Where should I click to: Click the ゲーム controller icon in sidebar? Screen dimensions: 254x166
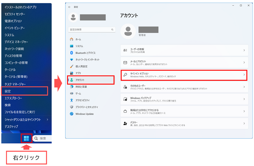[x=71, y=94]
